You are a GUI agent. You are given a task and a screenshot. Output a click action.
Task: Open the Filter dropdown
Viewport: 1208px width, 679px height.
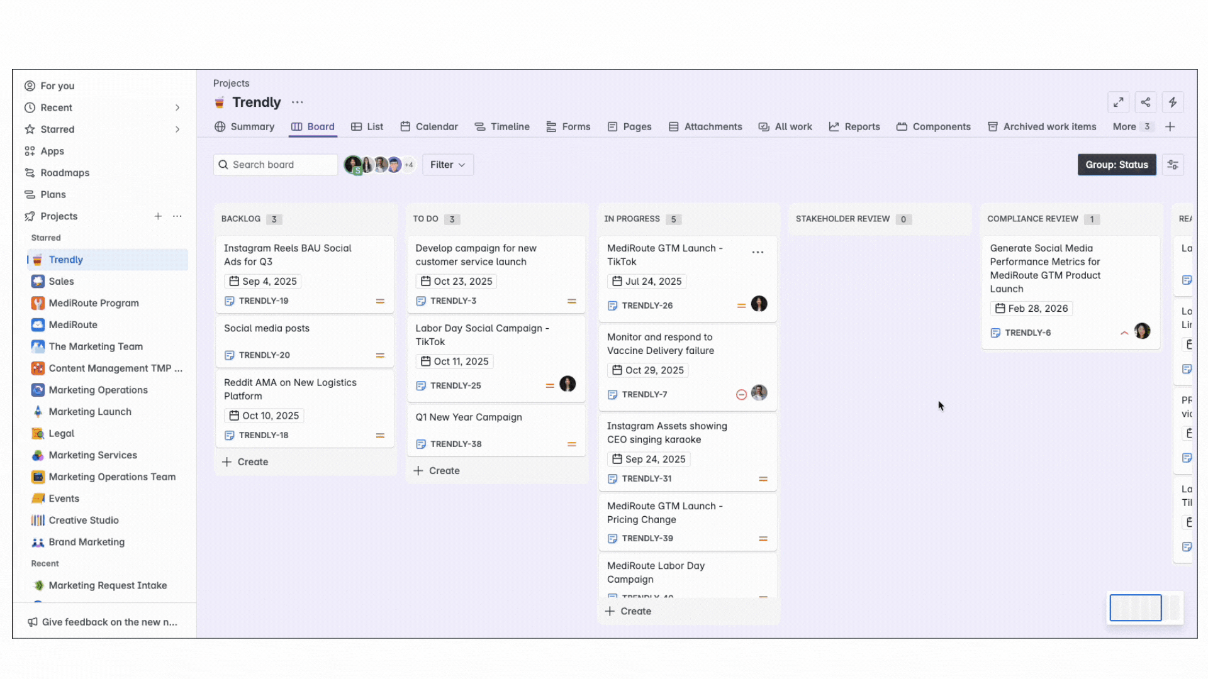click(x=448, y=165)
